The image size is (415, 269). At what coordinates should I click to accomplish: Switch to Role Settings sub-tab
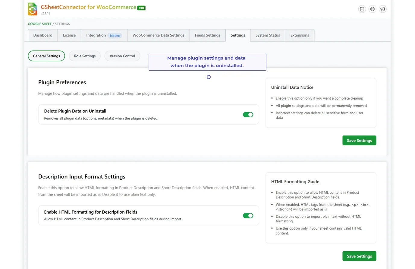[x=85, y=56]
